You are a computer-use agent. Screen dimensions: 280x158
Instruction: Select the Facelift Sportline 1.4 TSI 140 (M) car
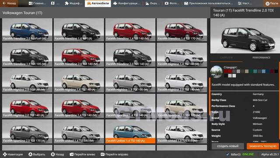(79, 106)
